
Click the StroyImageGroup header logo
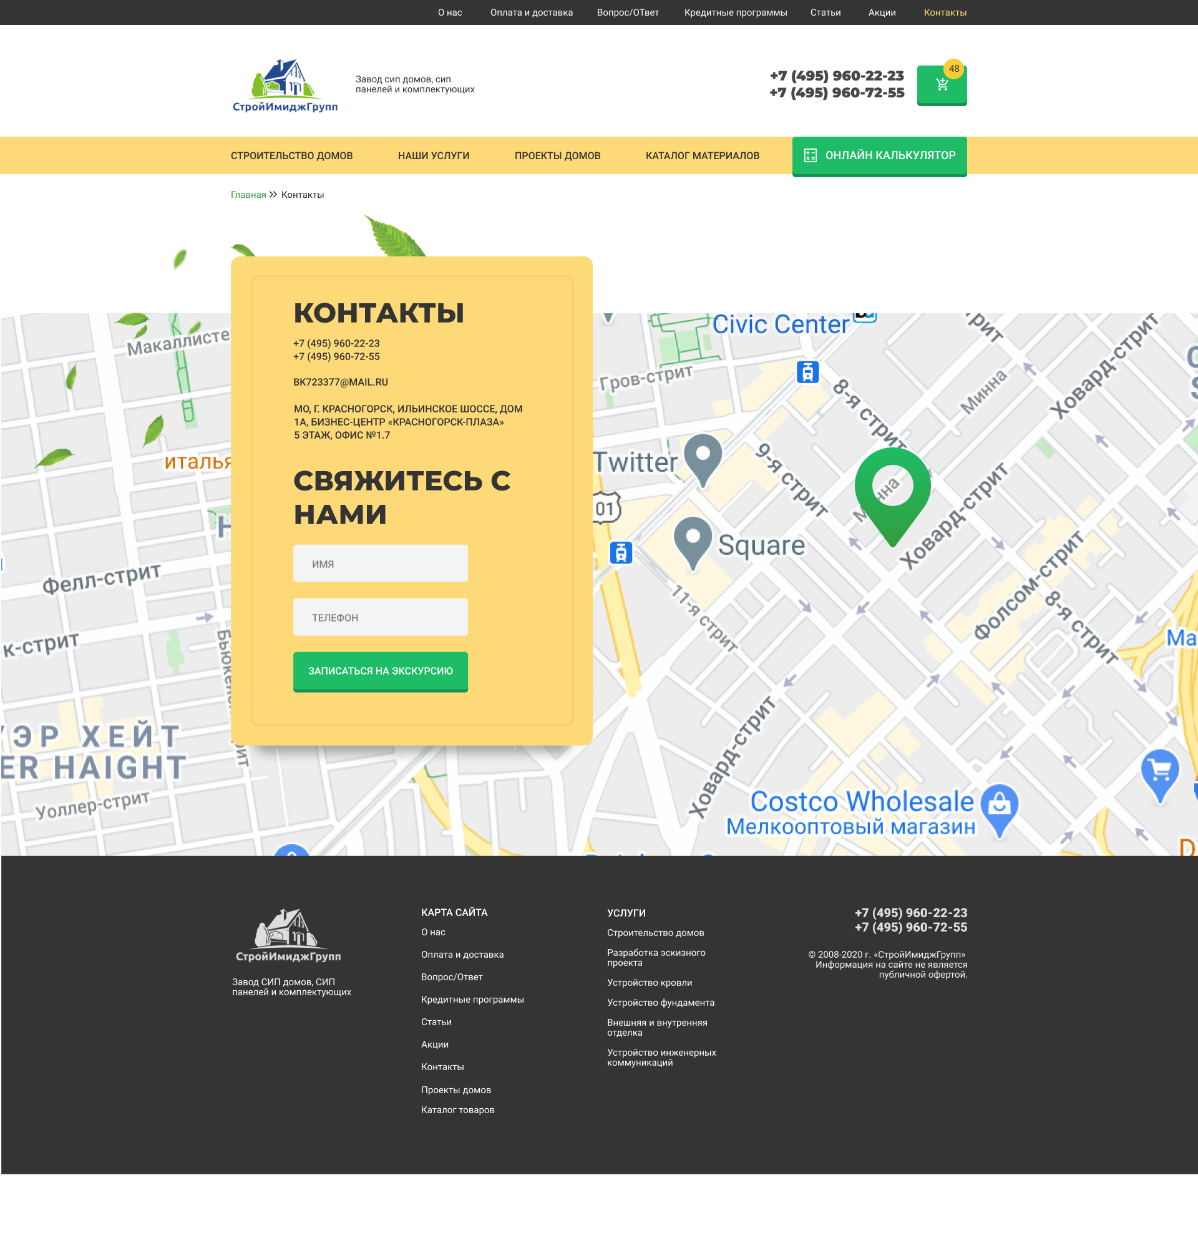[285, 85]
